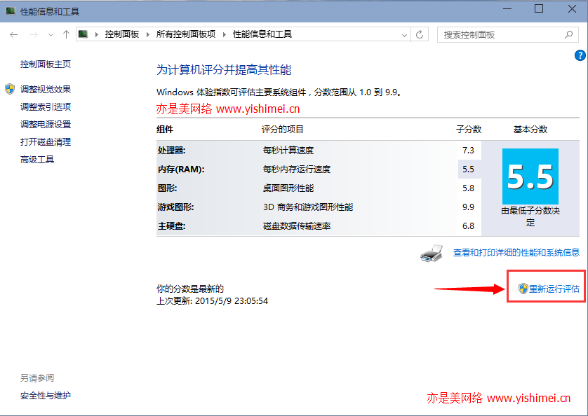This screenshot has width=588, height=416.
Task: Click the 5.5 subscore in memory row
Action: (468, 169)
